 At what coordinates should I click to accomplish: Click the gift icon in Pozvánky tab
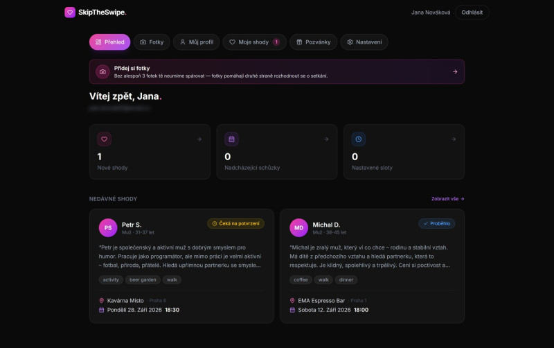click(299, 42)
